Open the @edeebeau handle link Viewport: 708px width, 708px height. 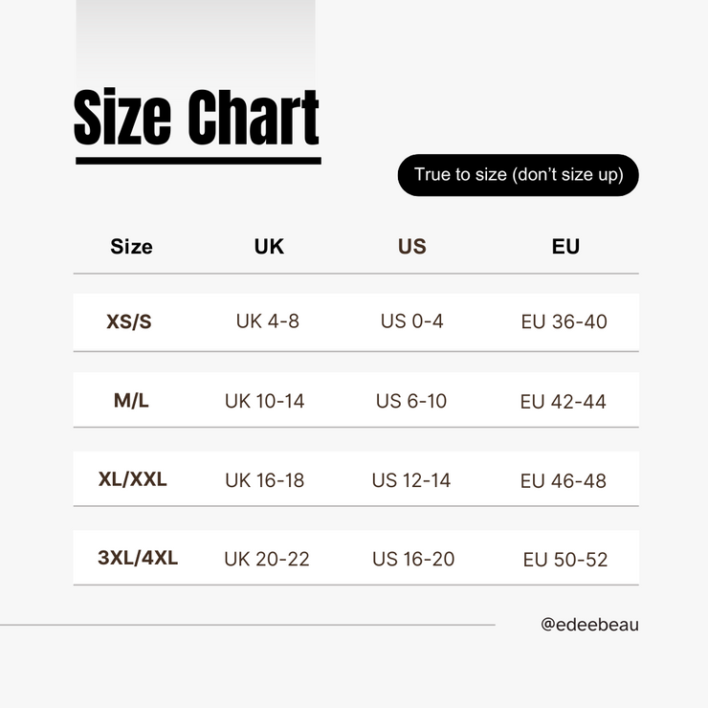coord(589,625)
